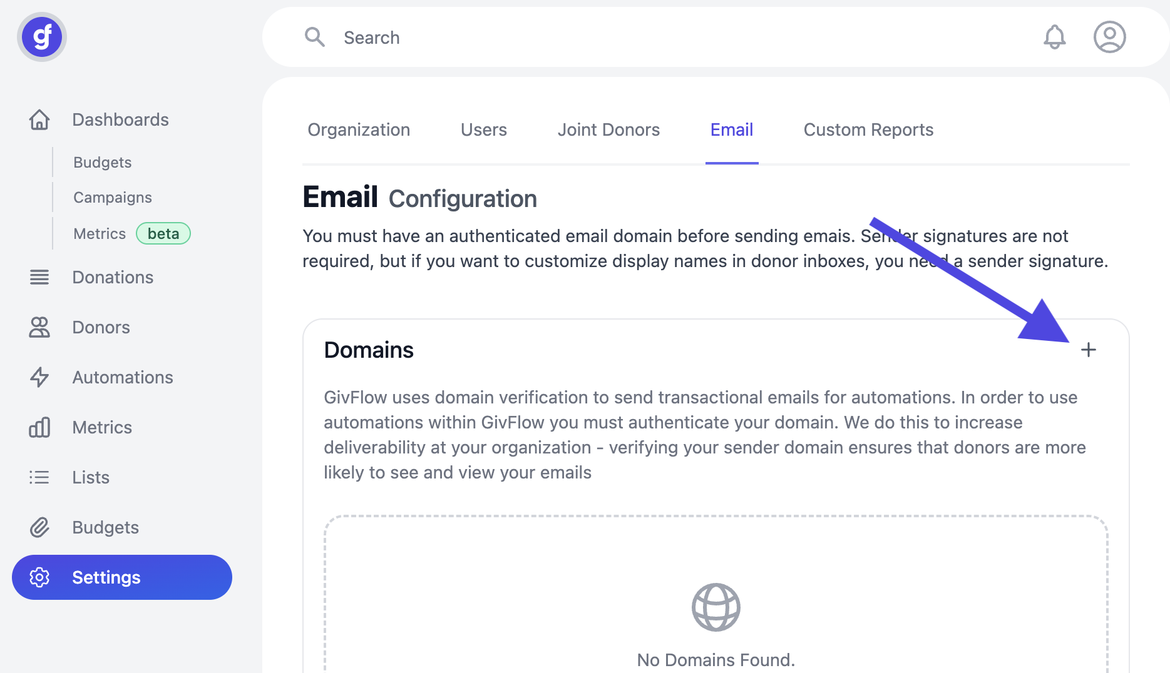This screenshot has width=1170, height=673.
Task: Go to Donors page
Action: (x=101, y=327)
